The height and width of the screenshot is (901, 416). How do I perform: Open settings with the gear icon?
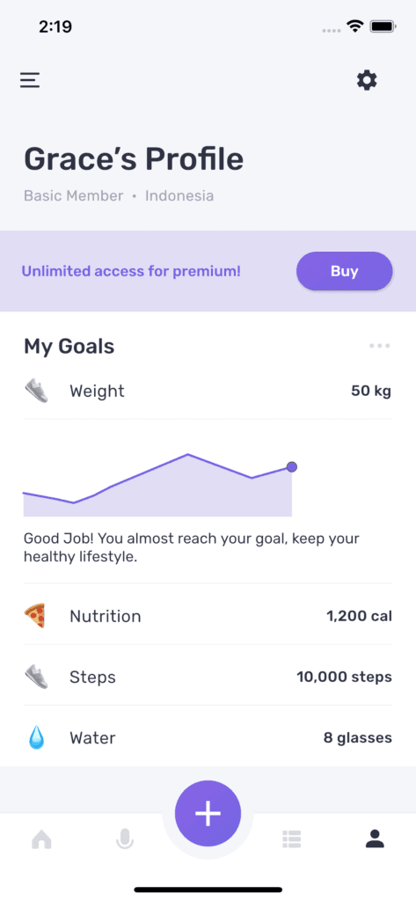point(367,80)
